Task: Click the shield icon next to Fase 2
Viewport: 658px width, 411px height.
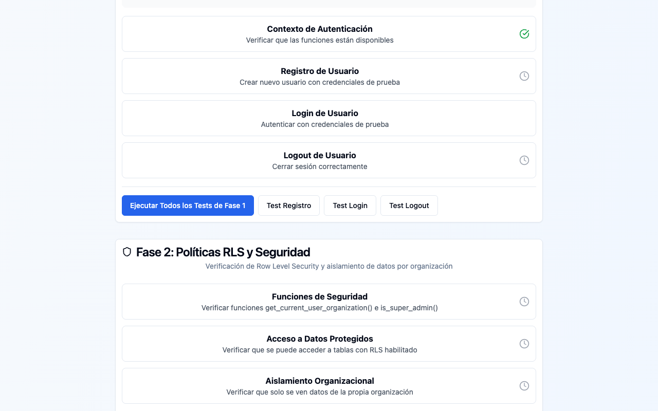Action: pyautogui.click(x=127, y=252)
